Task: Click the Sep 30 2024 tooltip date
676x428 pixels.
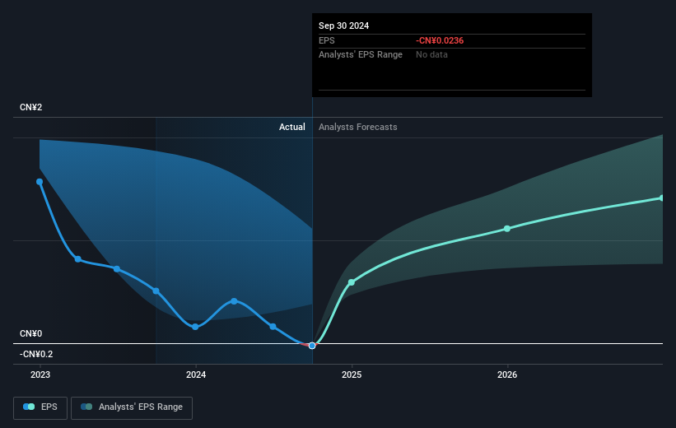Action: click(343, 26)
